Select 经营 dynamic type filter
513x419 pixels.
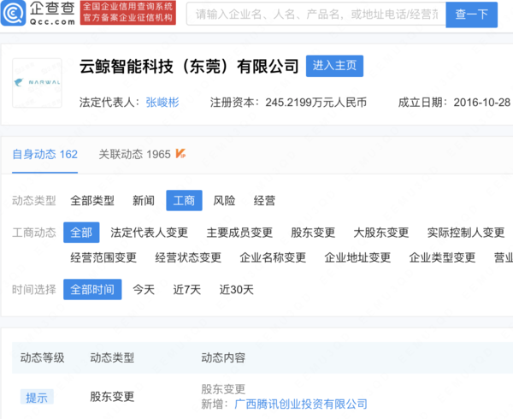click(264, 200)
